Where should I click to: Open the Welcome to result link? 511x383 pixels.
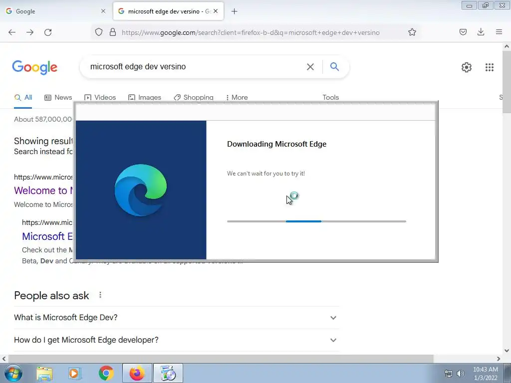pos(43,191)
